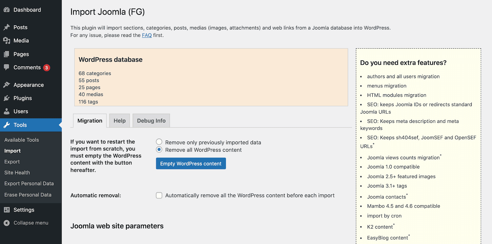The width and height of the screenshot is (492, 244).
Task: Enable automatic WordPress content removal before import
Action: click(x=159, y=195)
